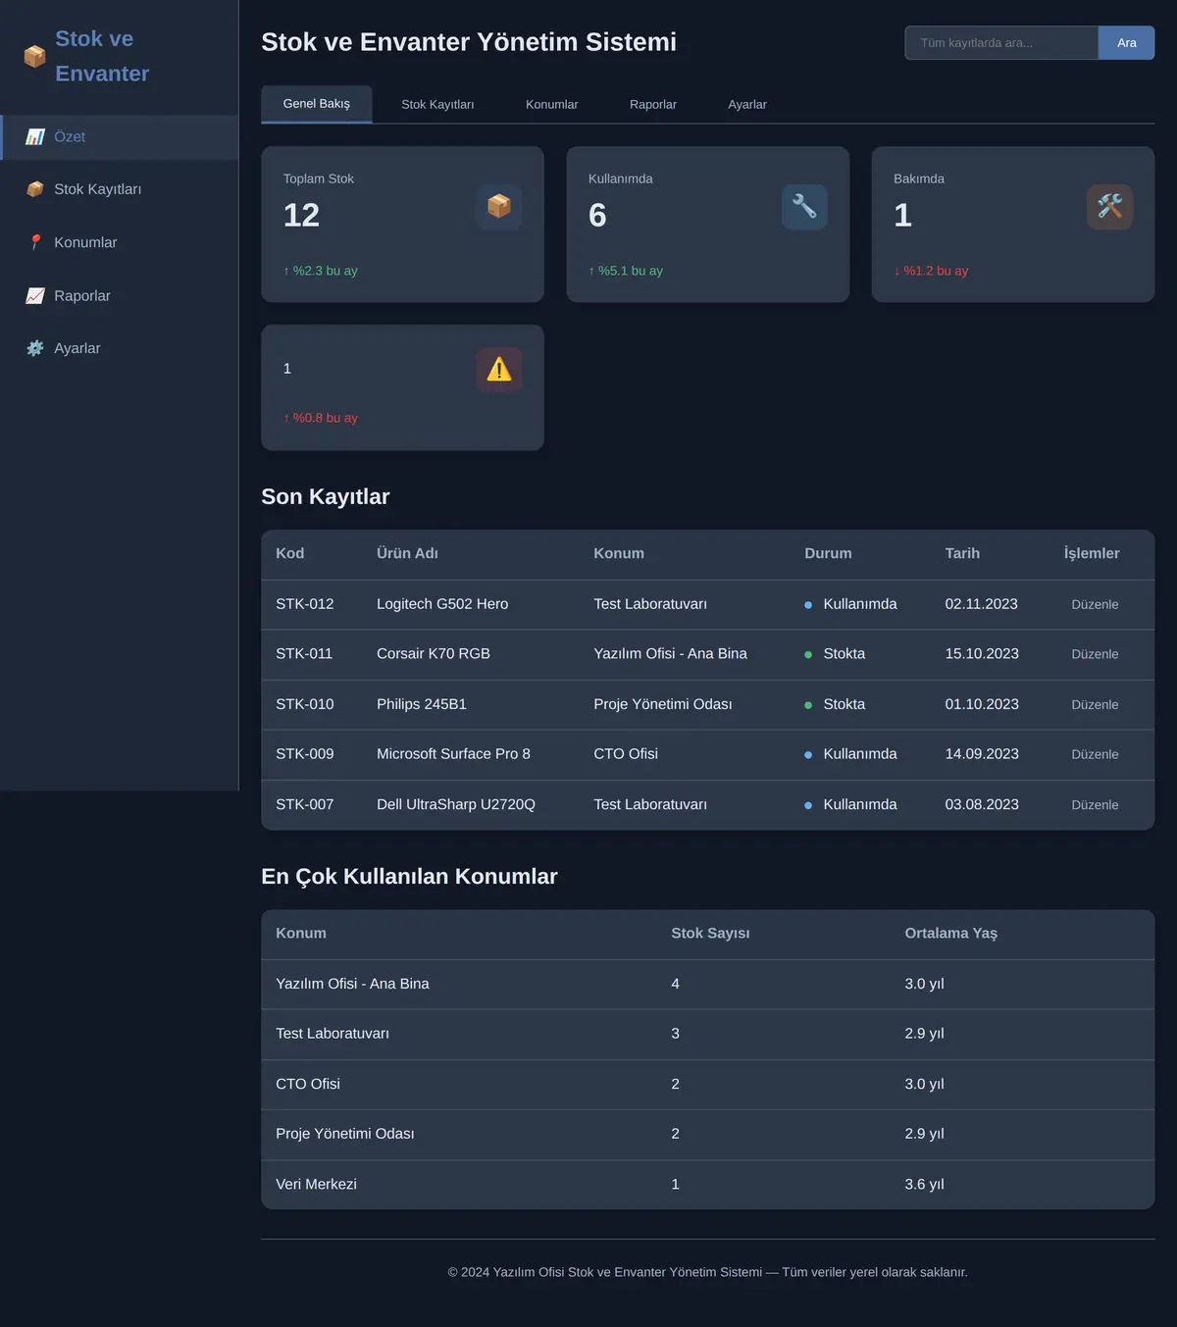The image size is (1177, 1327).
Task: Click the Ara search button
Action: click(1126, 43)
